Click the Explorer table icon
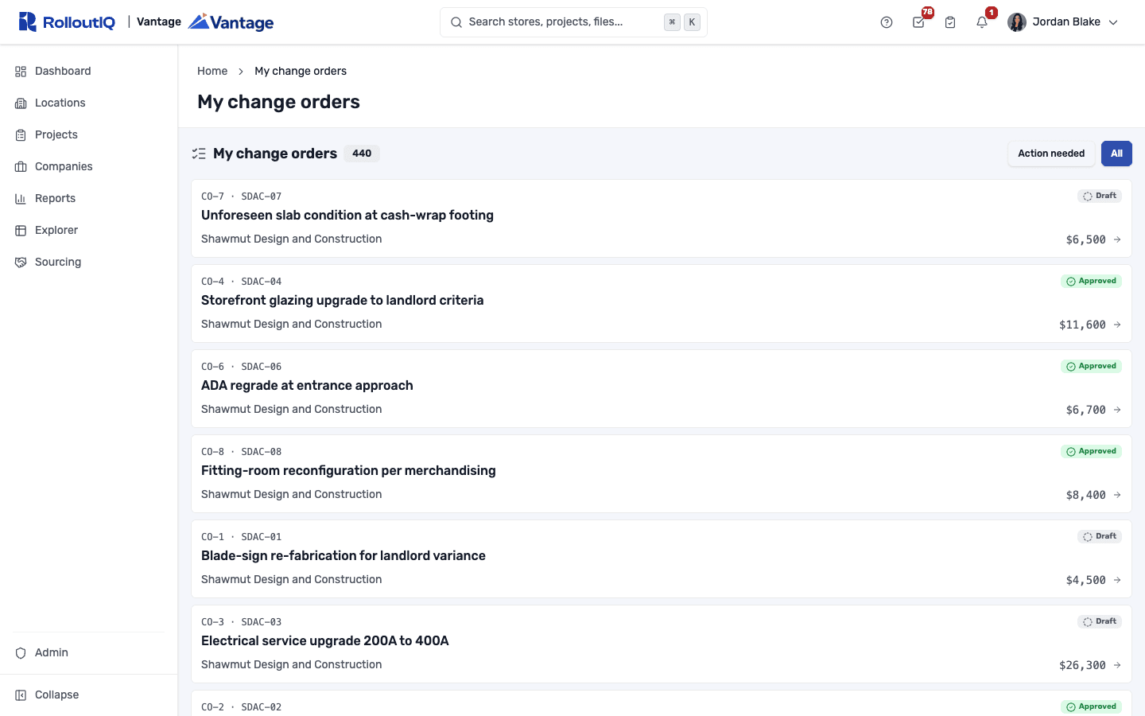The width and height of the screenshot is (1145, 716). pos(21,231)
